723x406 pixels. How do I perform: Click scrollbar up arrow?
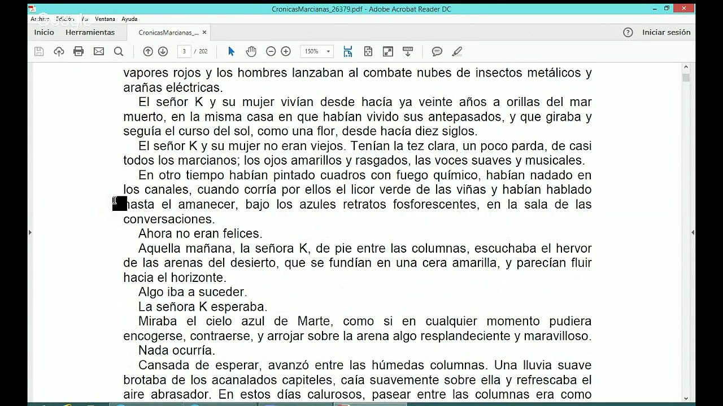pos(686,67)
